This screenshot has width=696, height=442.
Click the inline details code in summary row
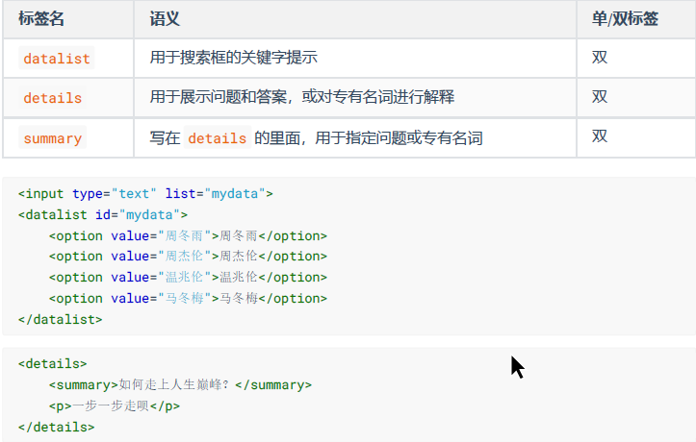[x=217, y=138]
